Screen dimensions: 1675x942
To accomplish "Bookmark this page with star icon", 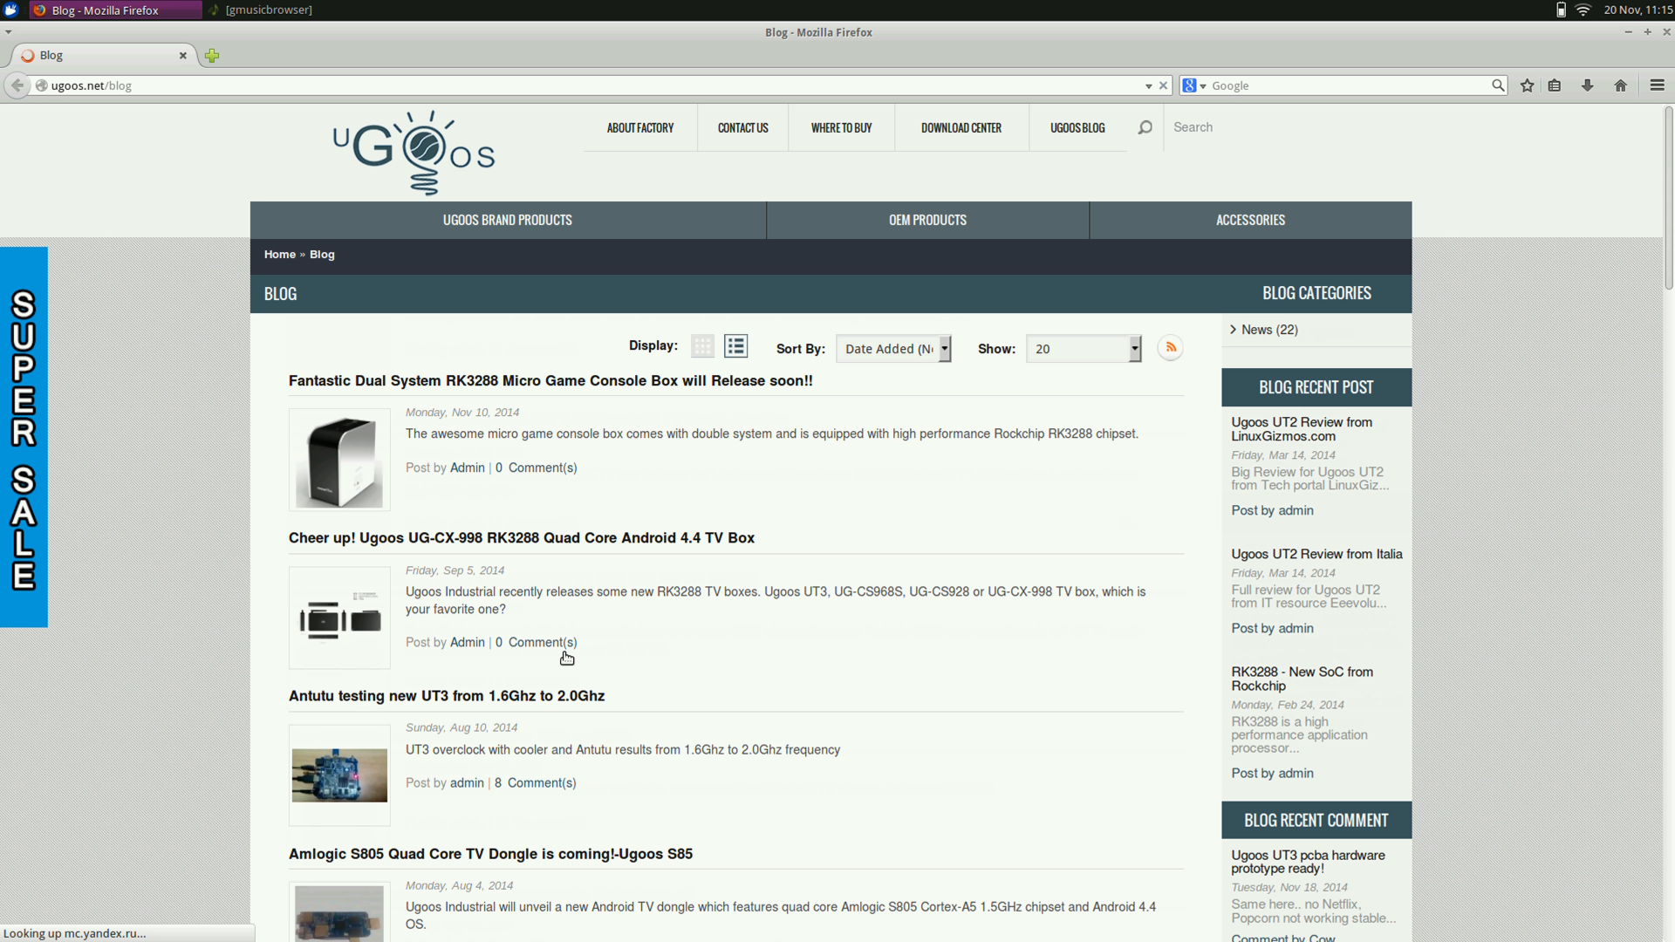I will coord(1527,85).
